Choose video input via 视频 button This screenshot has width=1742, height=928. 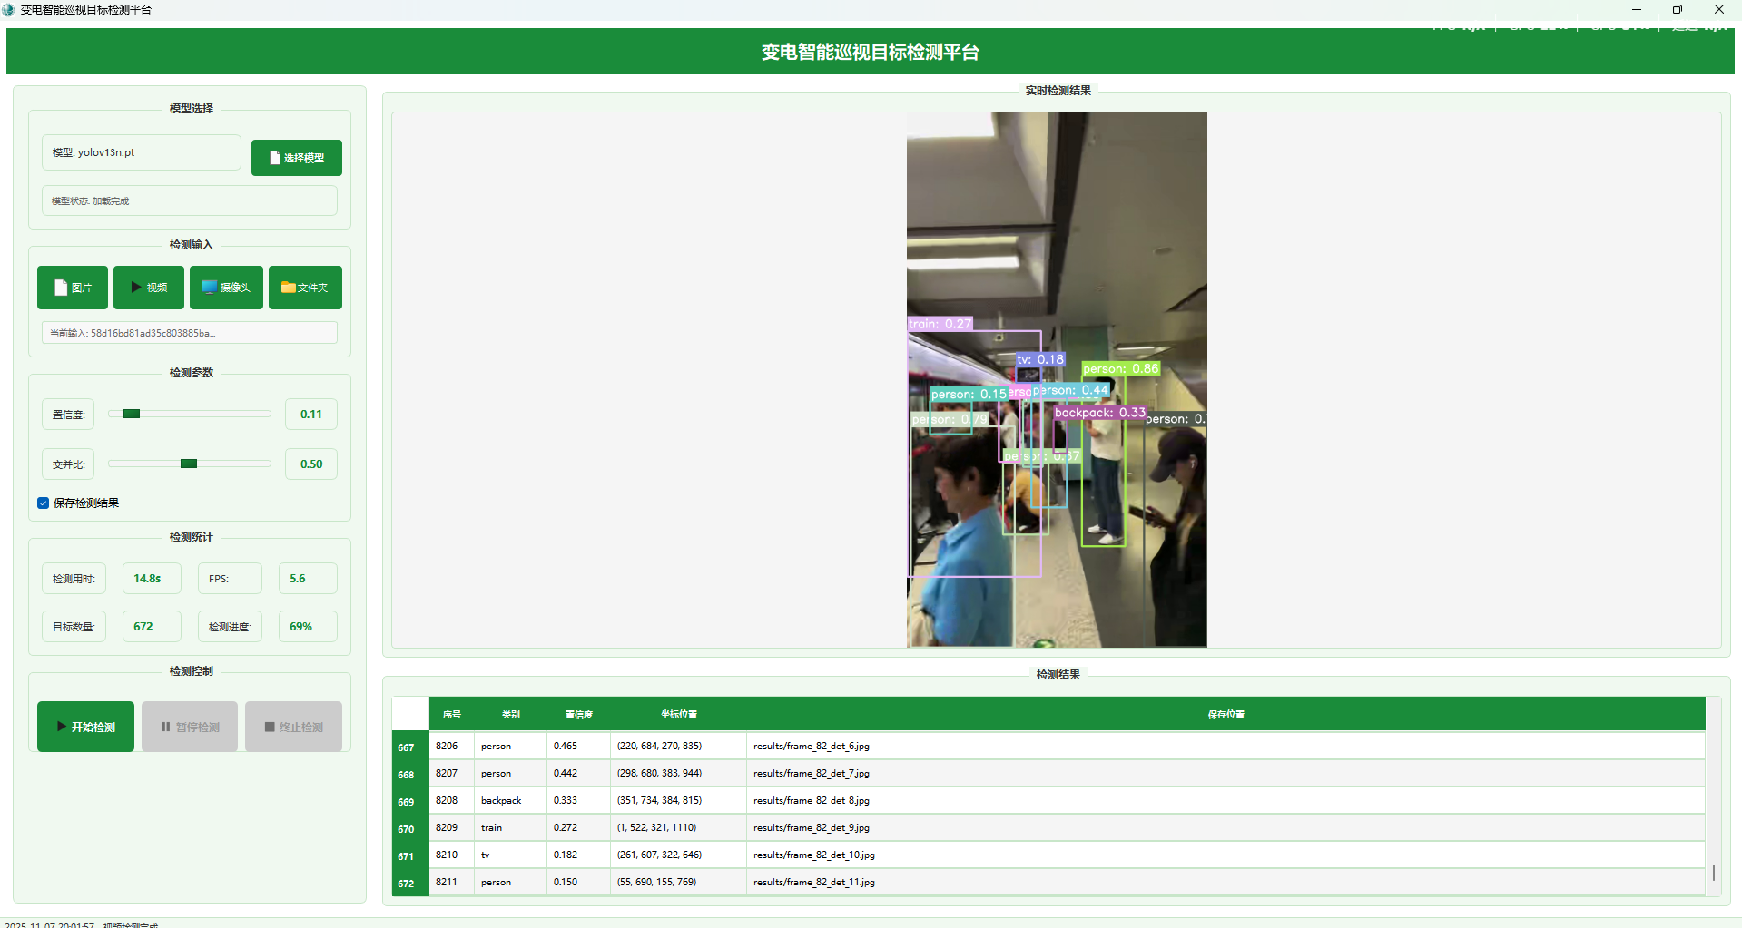pos(149,288)
